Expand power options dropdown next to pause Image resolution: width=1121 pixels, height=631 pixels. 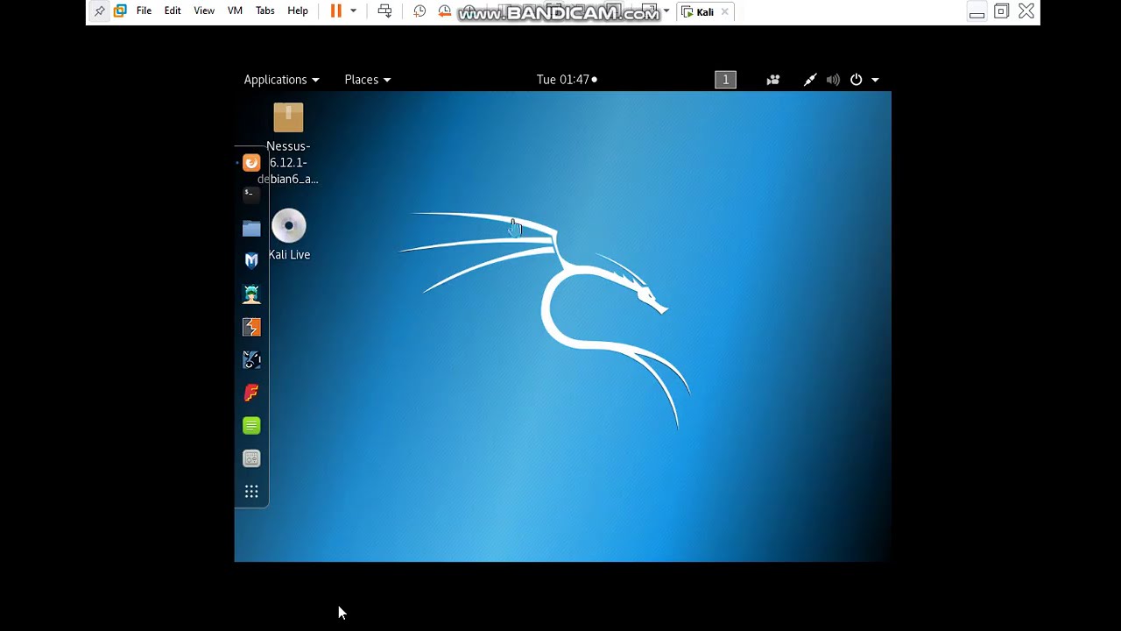353,11
